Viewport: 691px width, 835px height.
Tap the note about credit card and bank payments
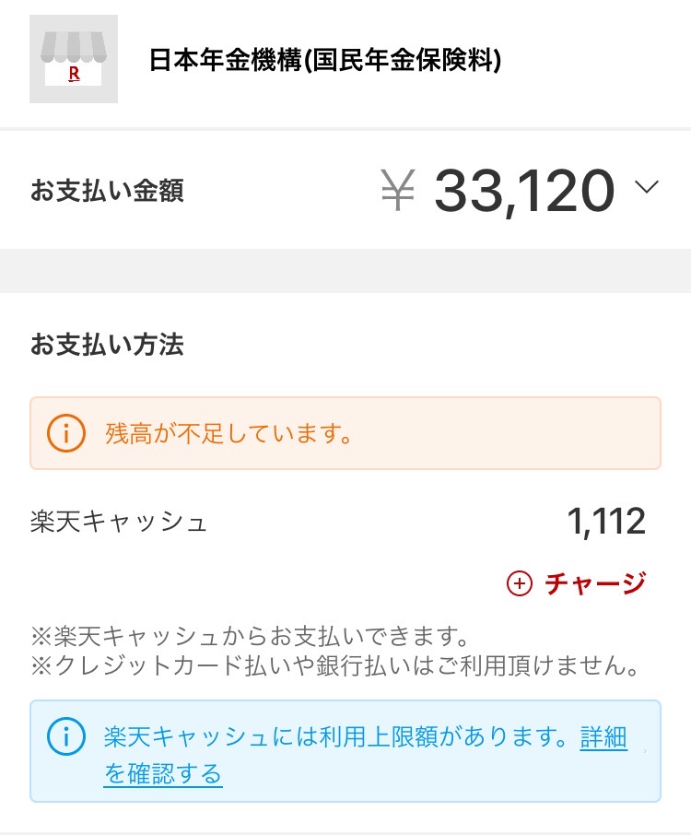click(x=335, y=665)
